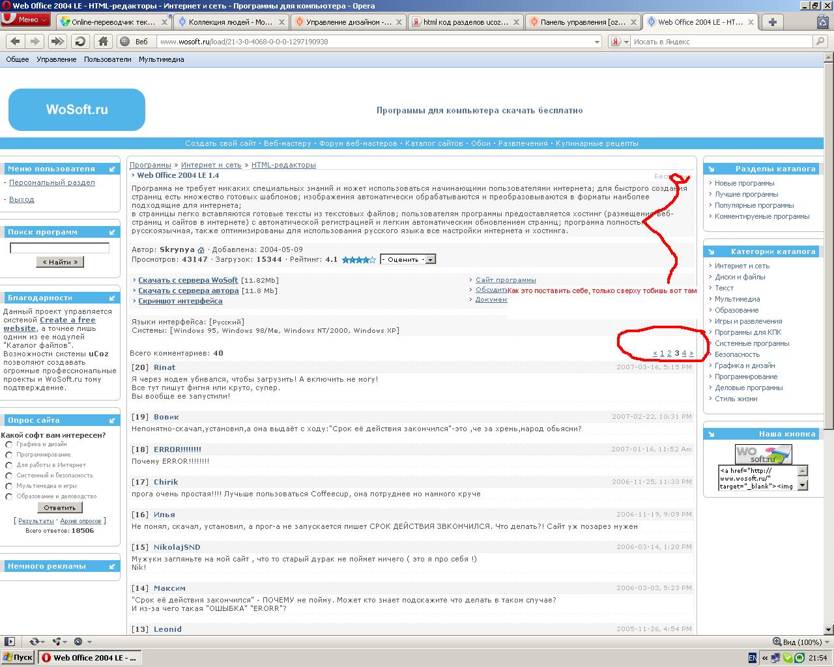
Task: Reload the page with the refresh button
Action: click(80, 41)
